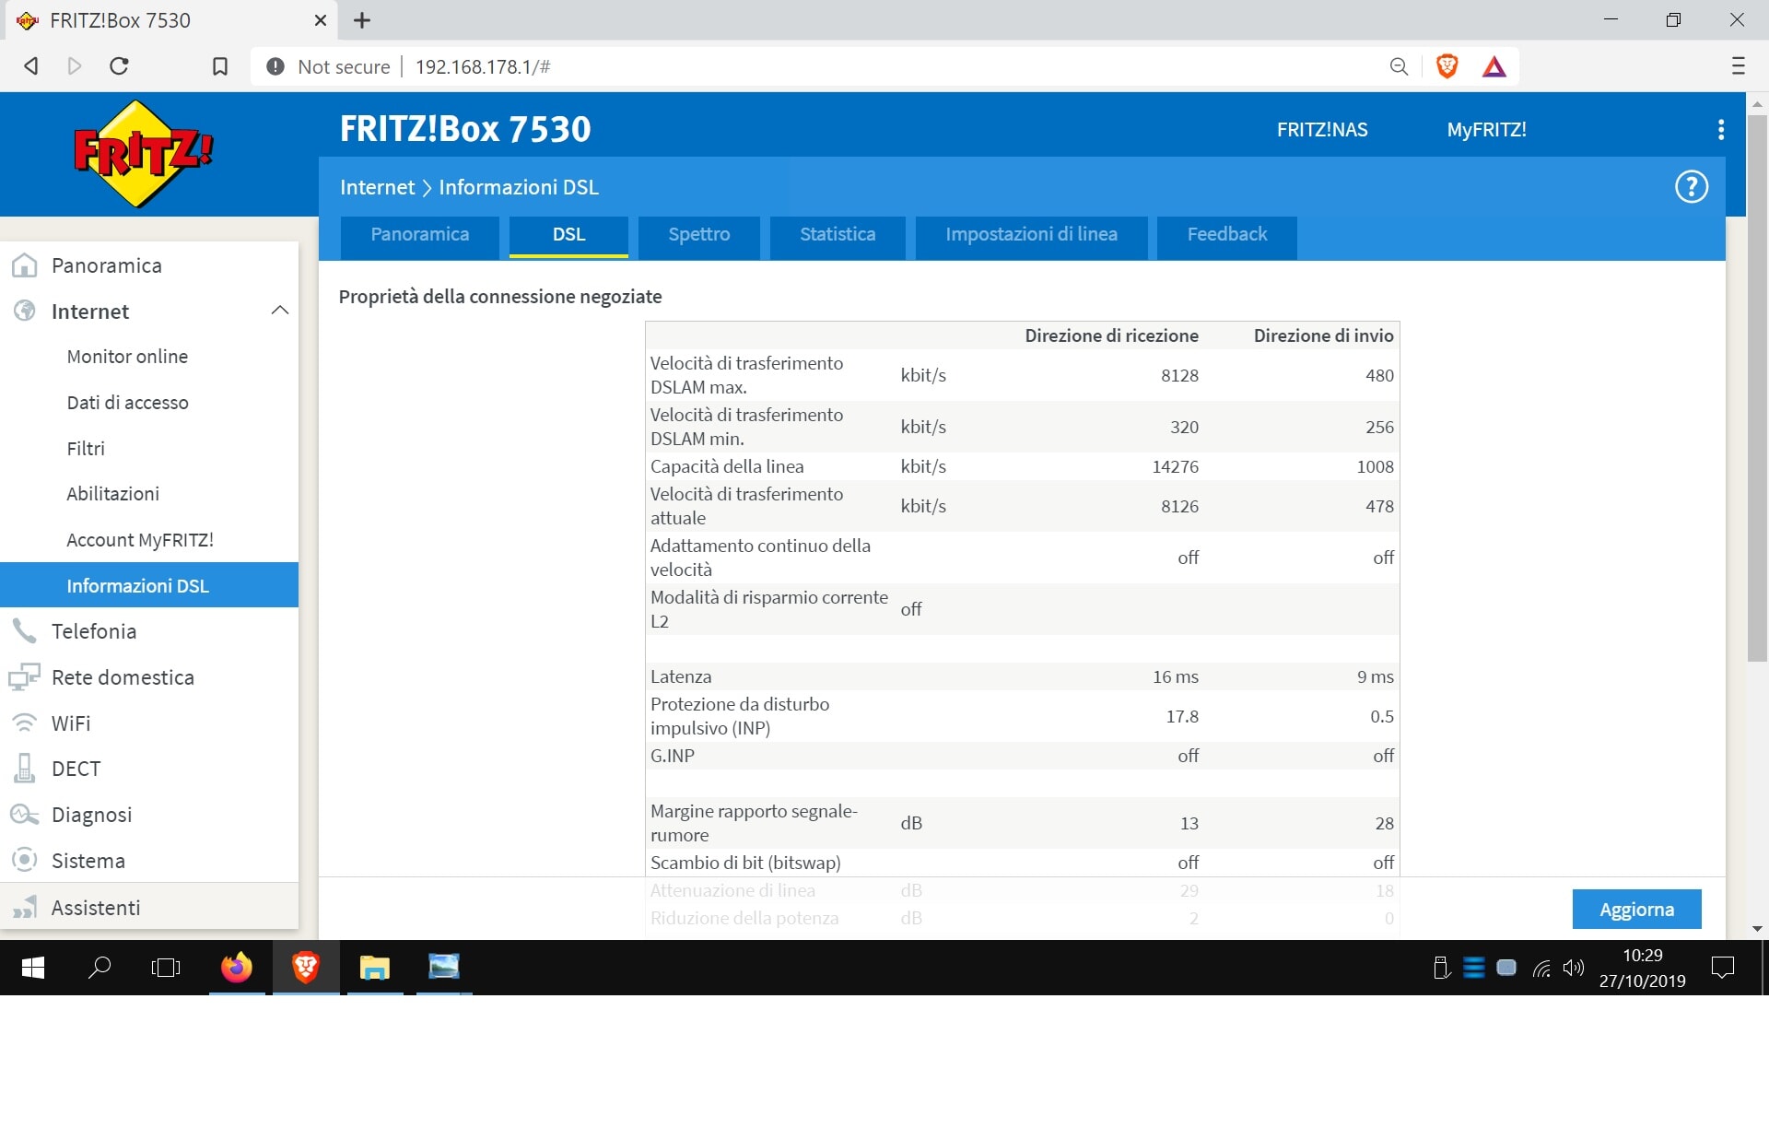Open the FRITZ!NAS link
Viewport: 1769px width, 1128px height.
point(1321,130)
